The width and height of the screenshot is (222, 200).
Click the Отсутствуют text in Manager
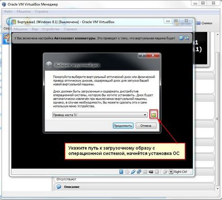click(66, 179)
